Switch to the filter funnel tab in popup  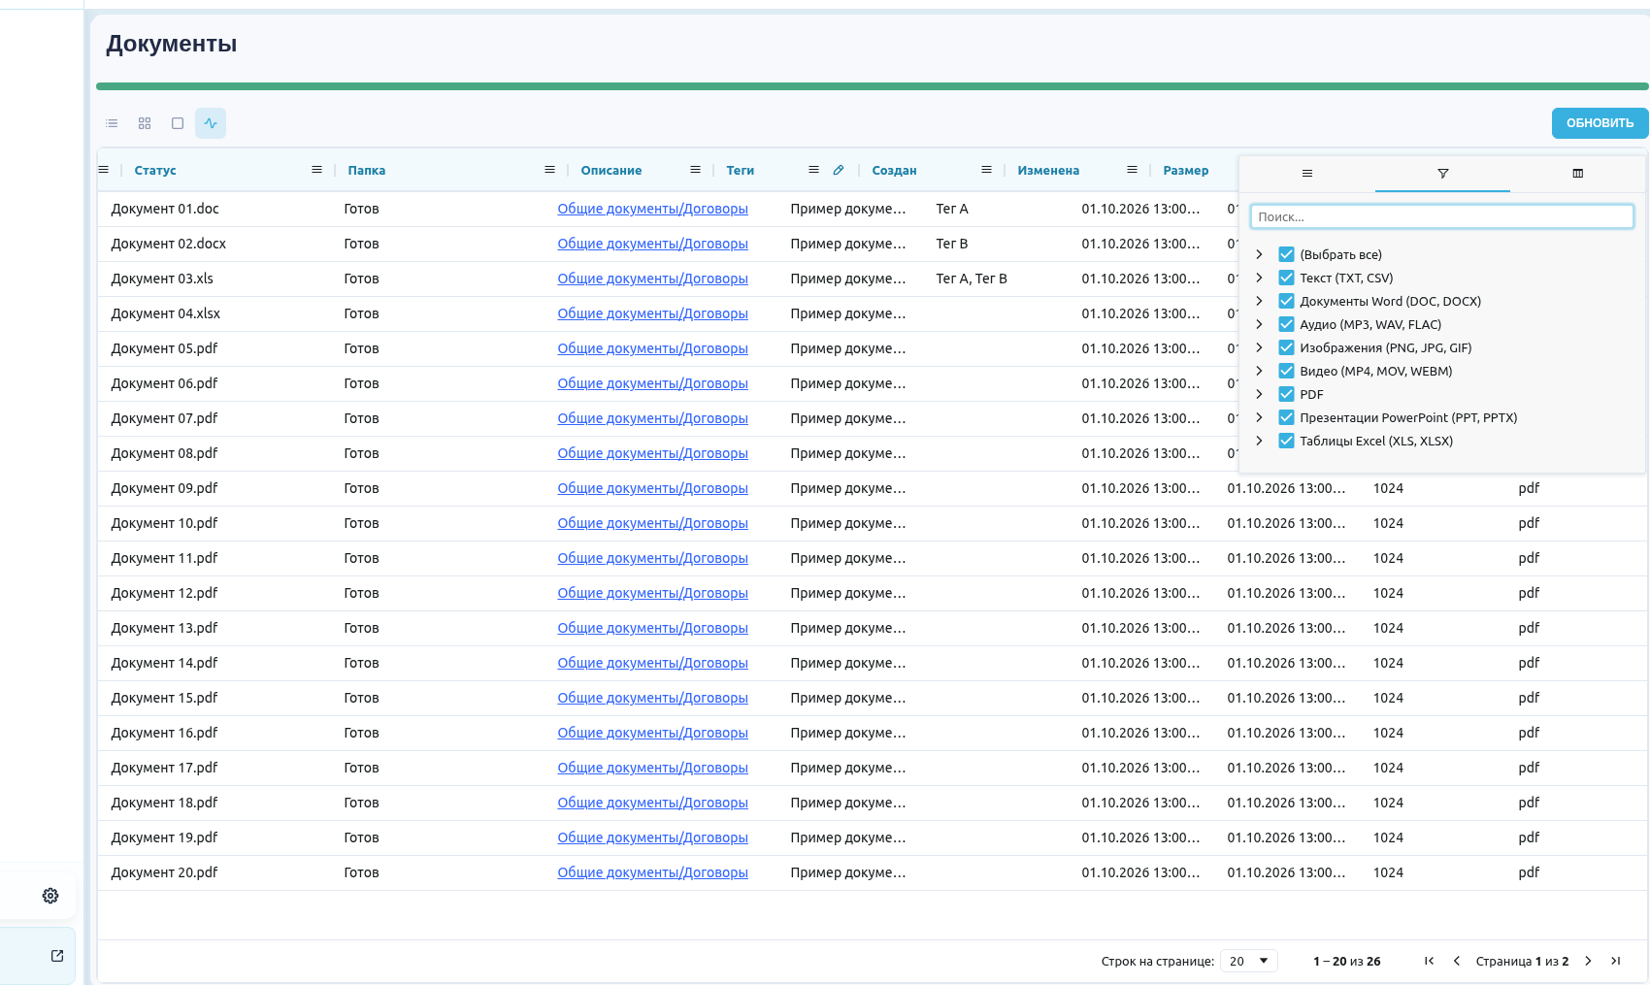(1442, 173)
